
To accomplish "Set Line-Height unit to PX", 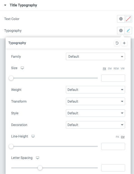I will [117, 137].
